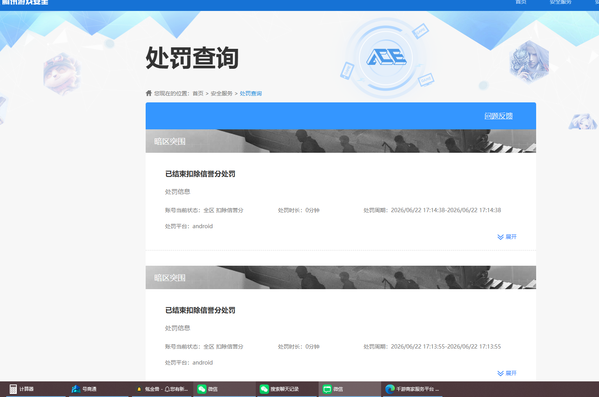599x397 pixels.
Task: Click the 腾讯游戏安全 site logo
Action: pos(25,2)
